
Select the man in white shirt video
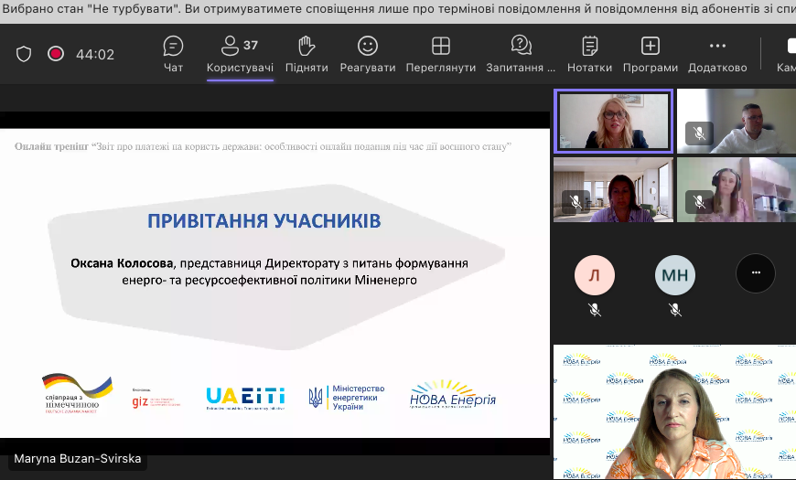tap(736, 121)
